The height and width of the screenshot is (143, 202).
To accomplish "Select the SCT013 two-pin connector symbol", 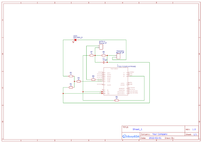I will (101, 47).
